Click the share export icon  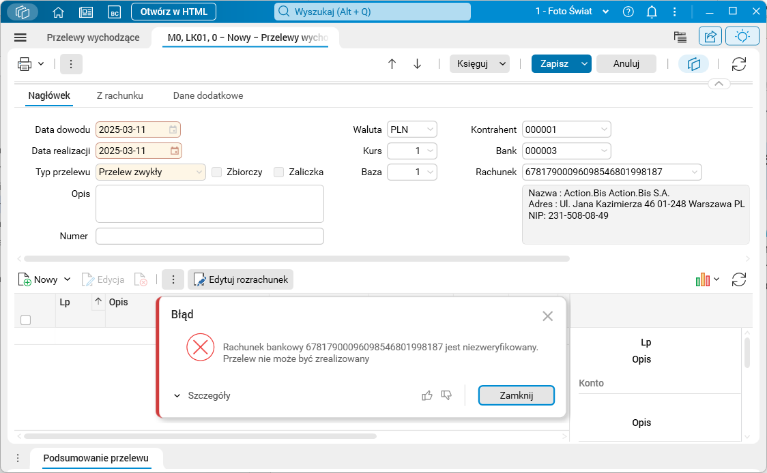pyautogui.click(x=710, y=37)
